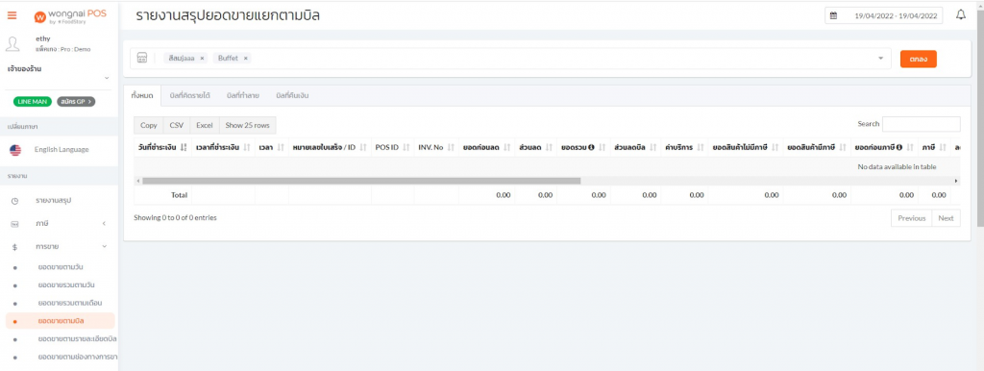The width and height of the screenshot is (984, 371).
Task: Click the Wongnai POS logo
Action: (69, 16)
